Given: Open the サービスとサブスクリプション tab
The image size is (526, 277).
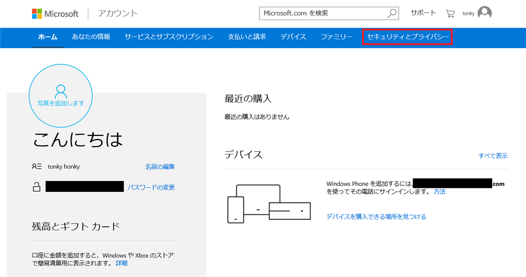Looking at the screenshot, I should click(169, 37).
